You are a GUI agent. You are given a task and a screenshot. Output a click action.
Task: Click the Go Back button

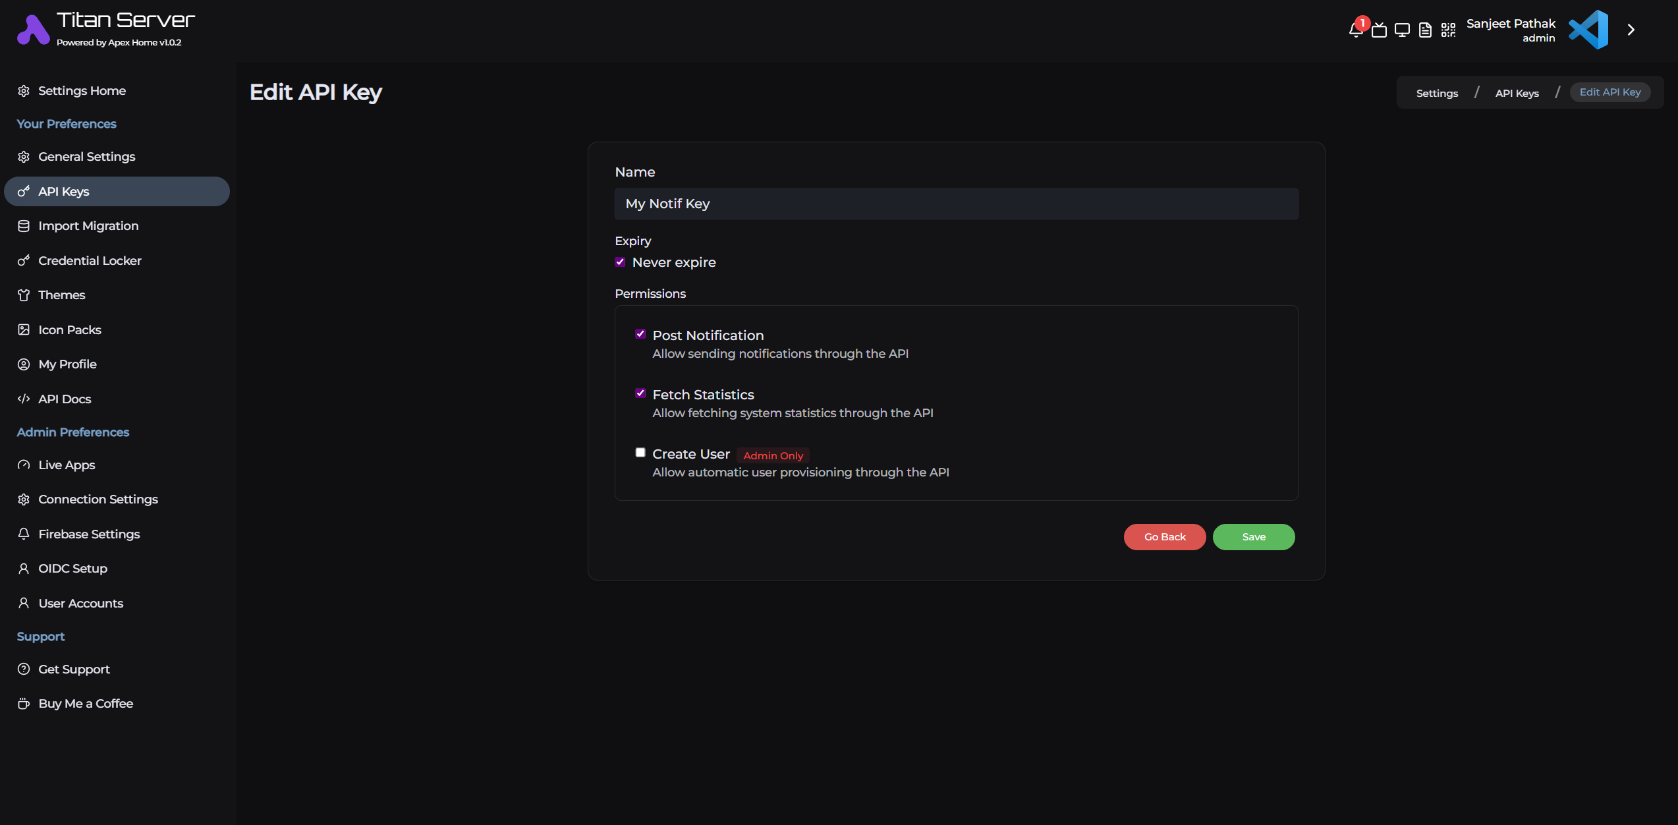pos(1164,536)
